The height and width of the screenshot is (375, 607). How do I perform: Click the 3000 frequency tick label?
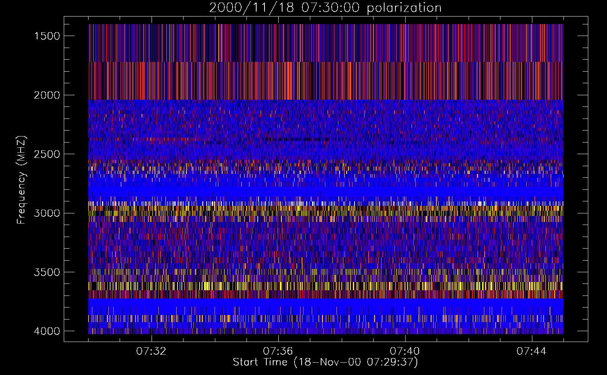point(47,213)
